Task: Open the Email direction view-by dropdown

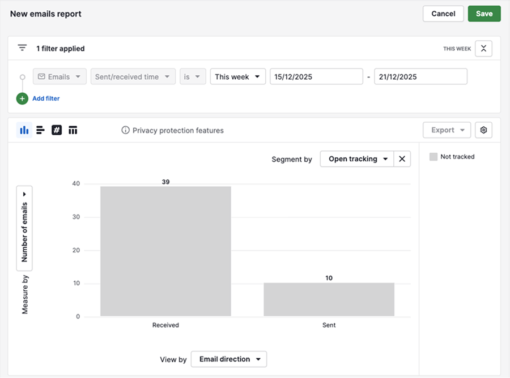Action: [228, 359]
